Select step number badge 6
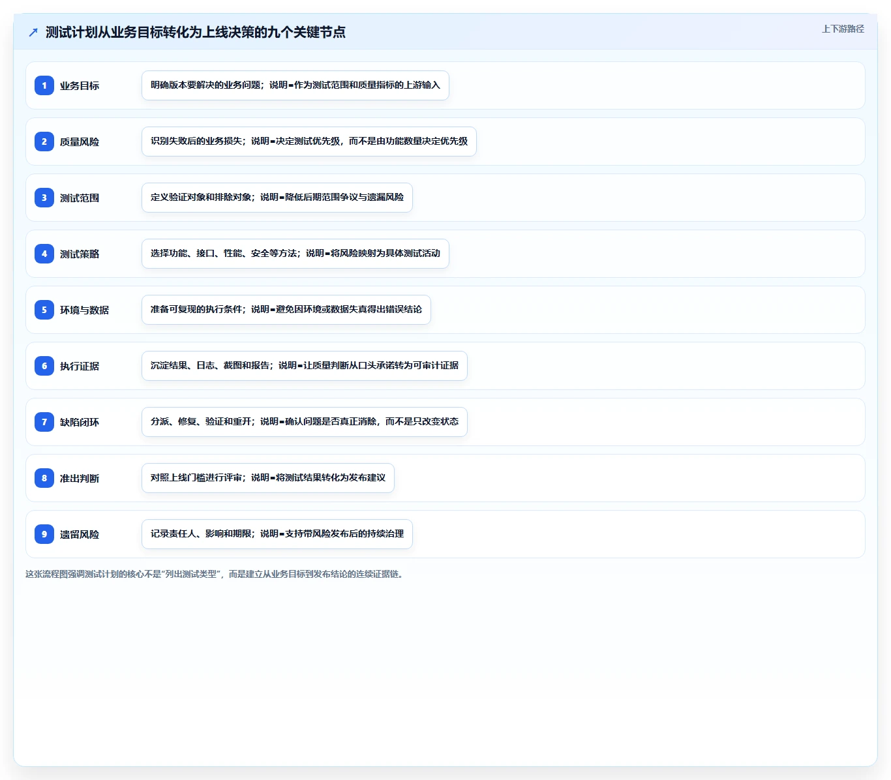The height and width of the screenshot is (780, 891). pyautogui.click(x=44, y=366)
